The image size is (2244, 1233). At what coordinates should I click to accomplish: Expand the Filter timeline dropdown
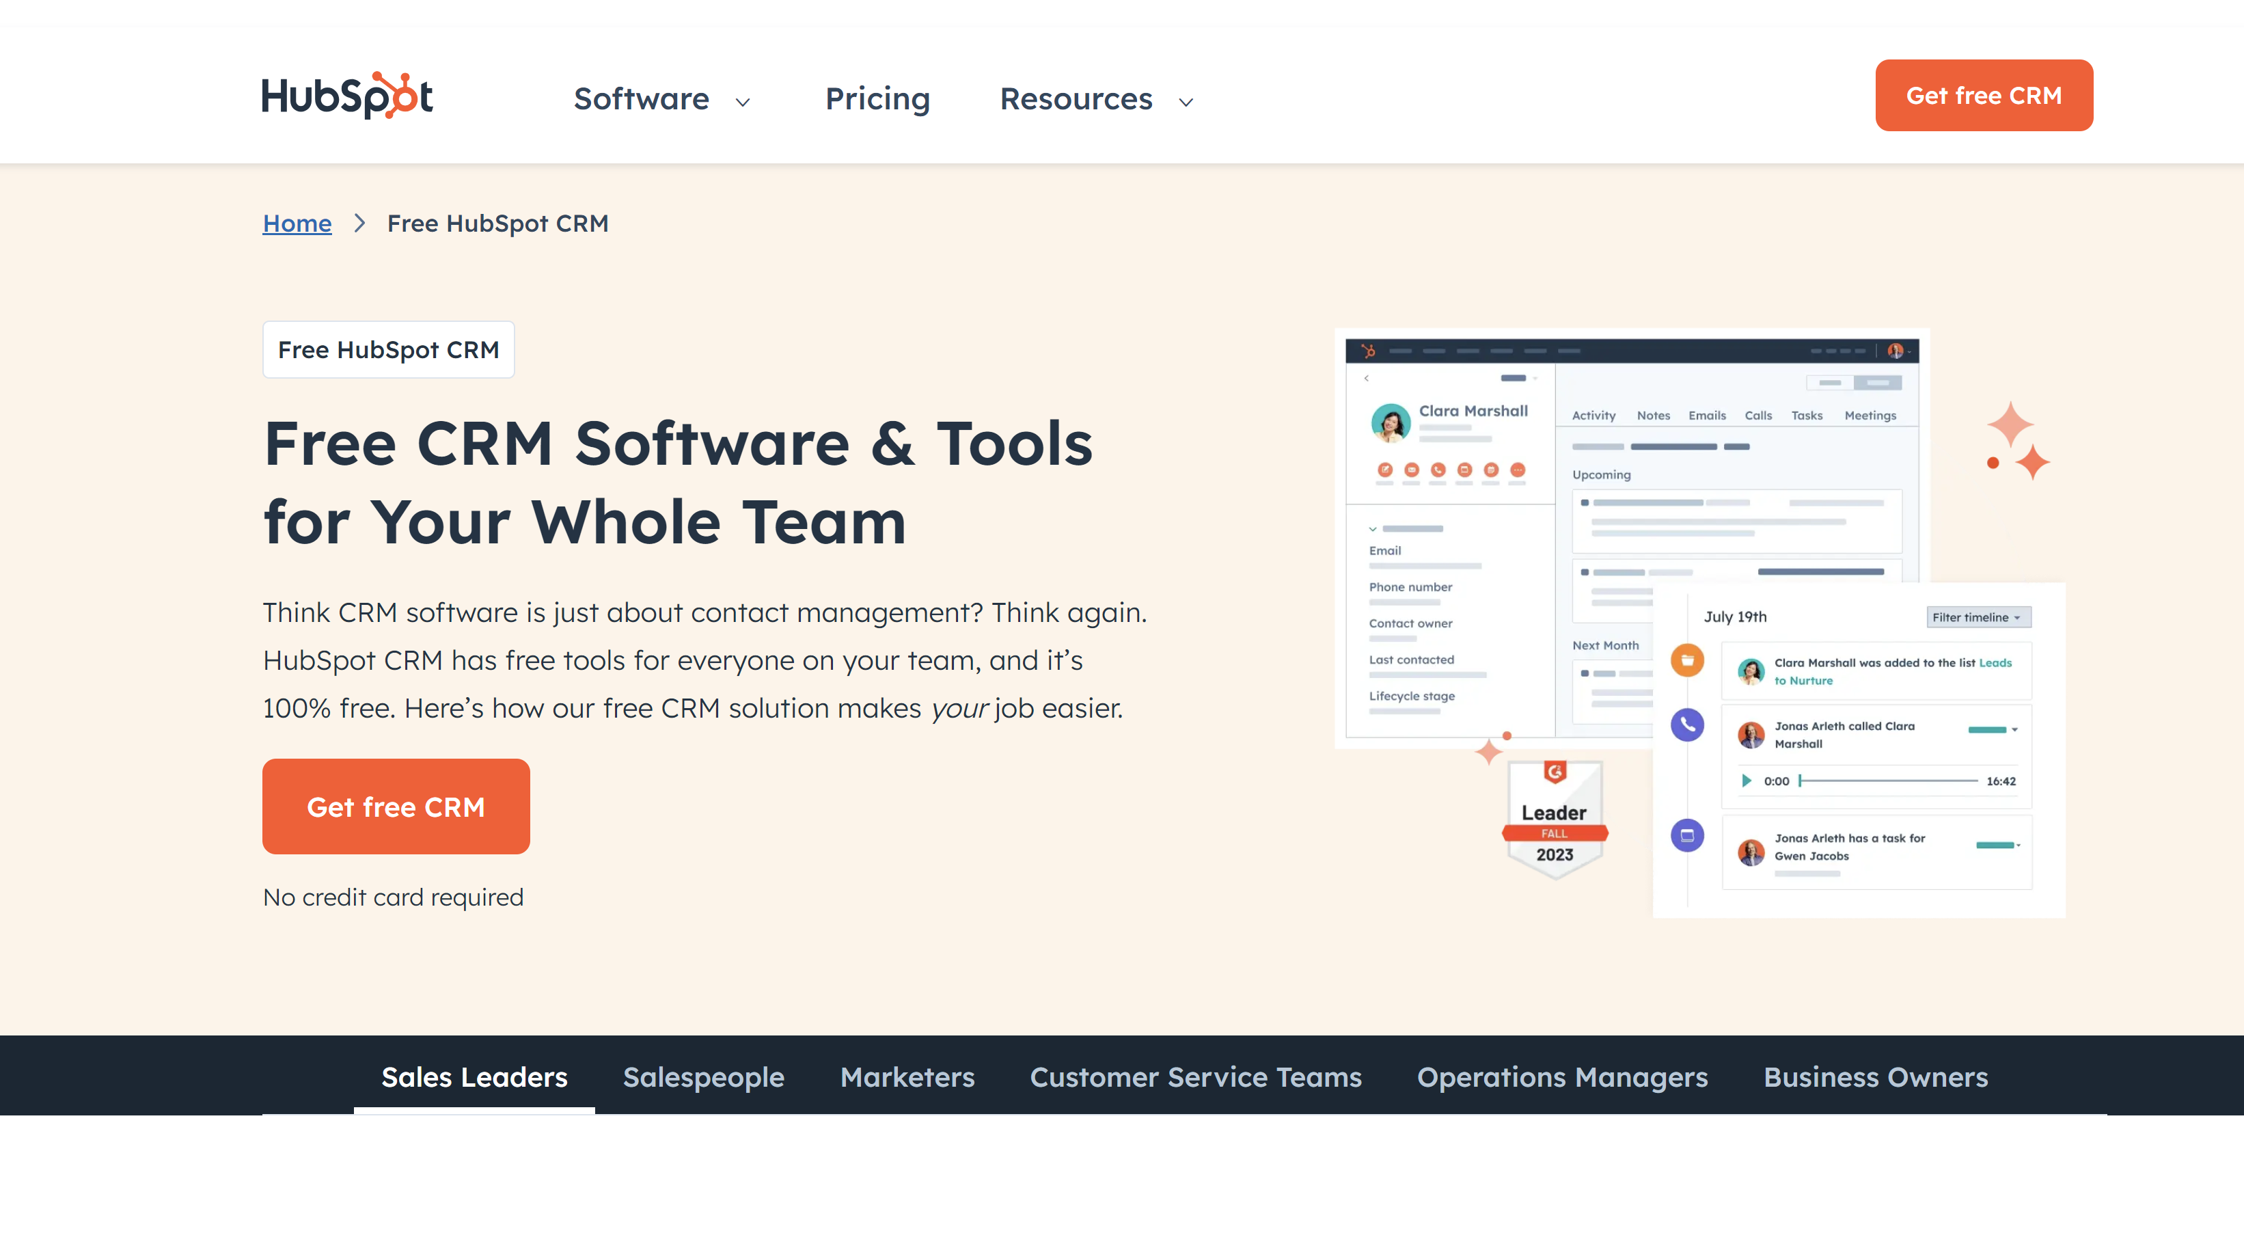(x=1977, y=618)
